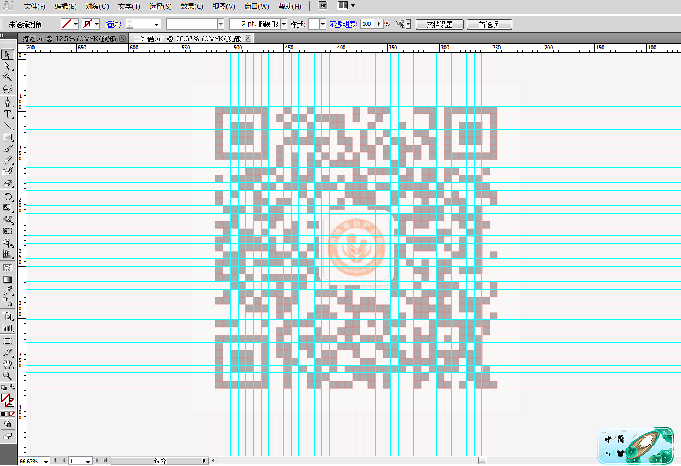Select the Column Graph tool

[x=8, y=327]
